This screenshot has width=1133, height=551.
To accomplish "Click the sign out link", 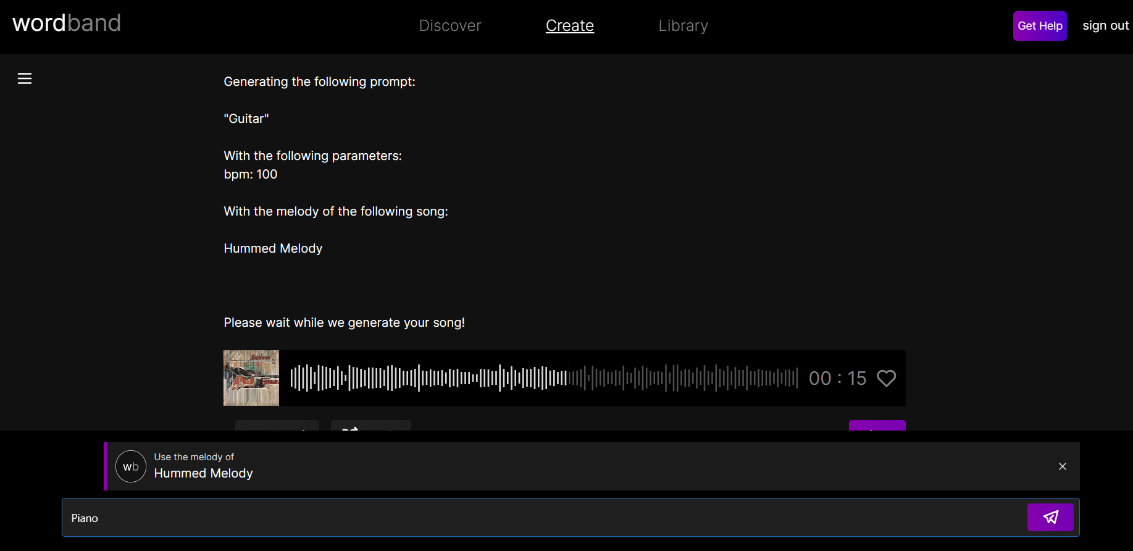I will (x=1105, y=26).
